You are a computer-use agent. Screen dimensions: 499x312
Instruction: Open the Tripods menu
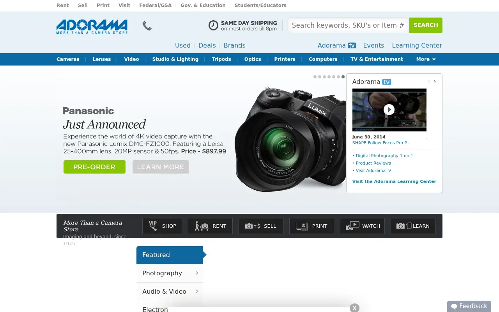pyautogui.click(x=221, y=59)
